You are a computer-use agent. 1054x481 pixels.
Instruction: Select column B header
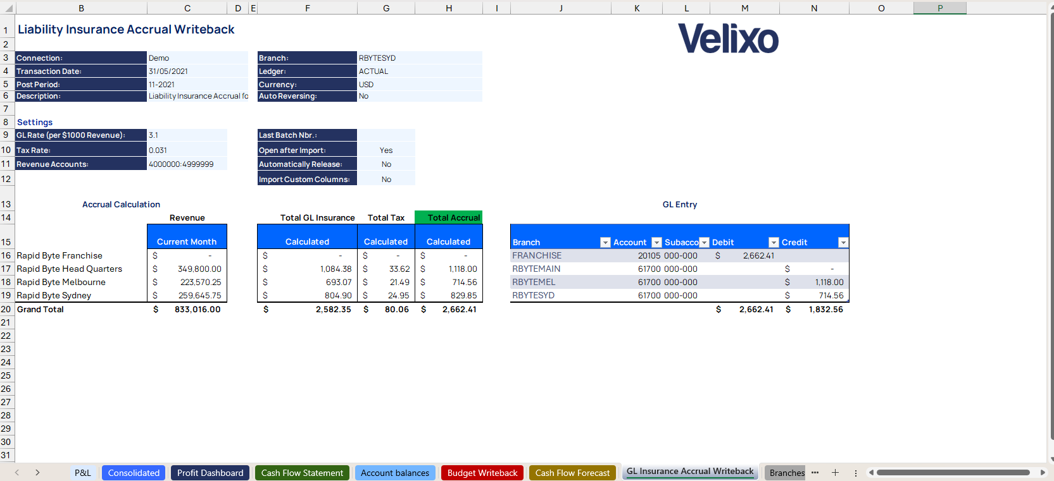(81, 8)
